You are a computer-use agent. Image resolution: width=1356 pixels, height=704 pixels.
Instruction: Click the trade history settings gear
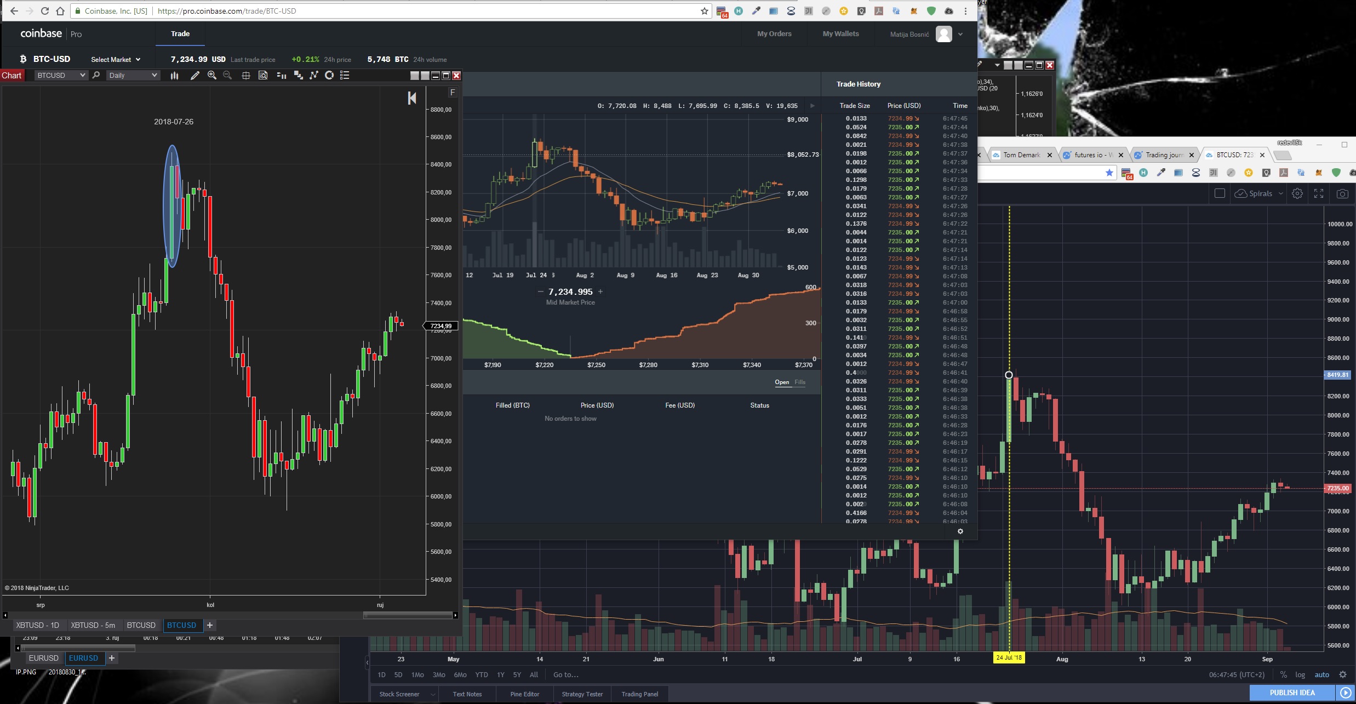click(960, 531)
